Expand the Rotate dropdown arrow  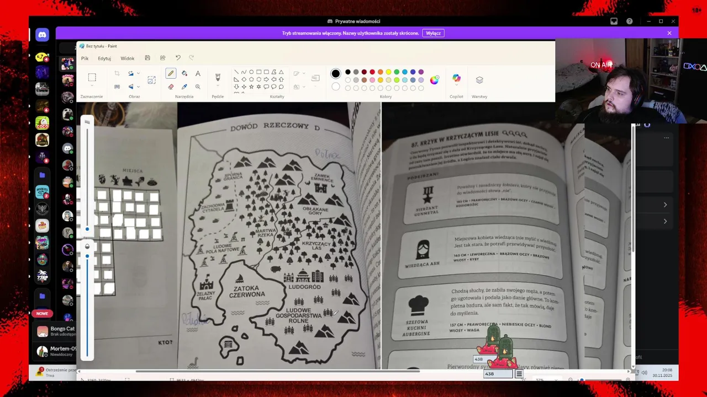138,73
